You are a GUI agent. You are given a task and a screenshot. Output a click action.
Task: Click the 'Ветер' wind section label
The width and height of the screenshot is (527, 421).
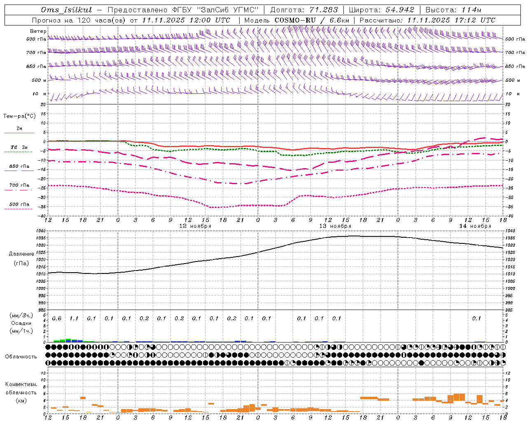pos(38,31)
